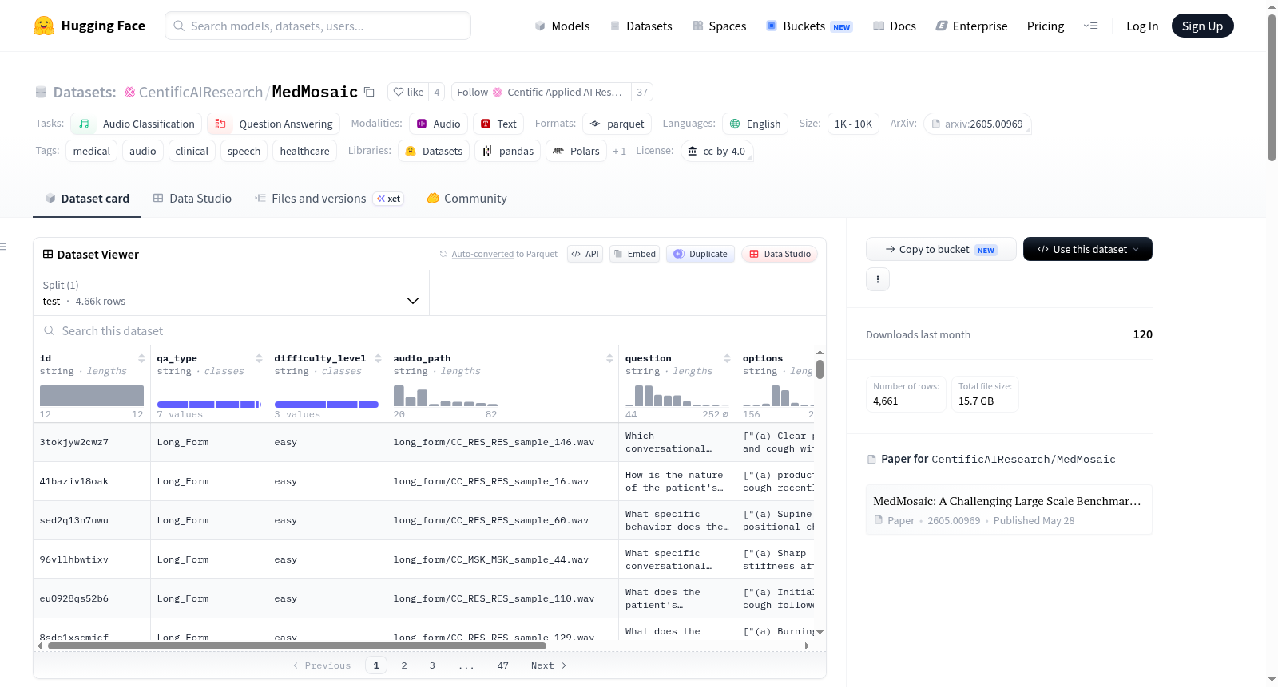Click the page vertical scrollbar thumb
This screenshot has height=687, width=1278.
[1272, 88]
